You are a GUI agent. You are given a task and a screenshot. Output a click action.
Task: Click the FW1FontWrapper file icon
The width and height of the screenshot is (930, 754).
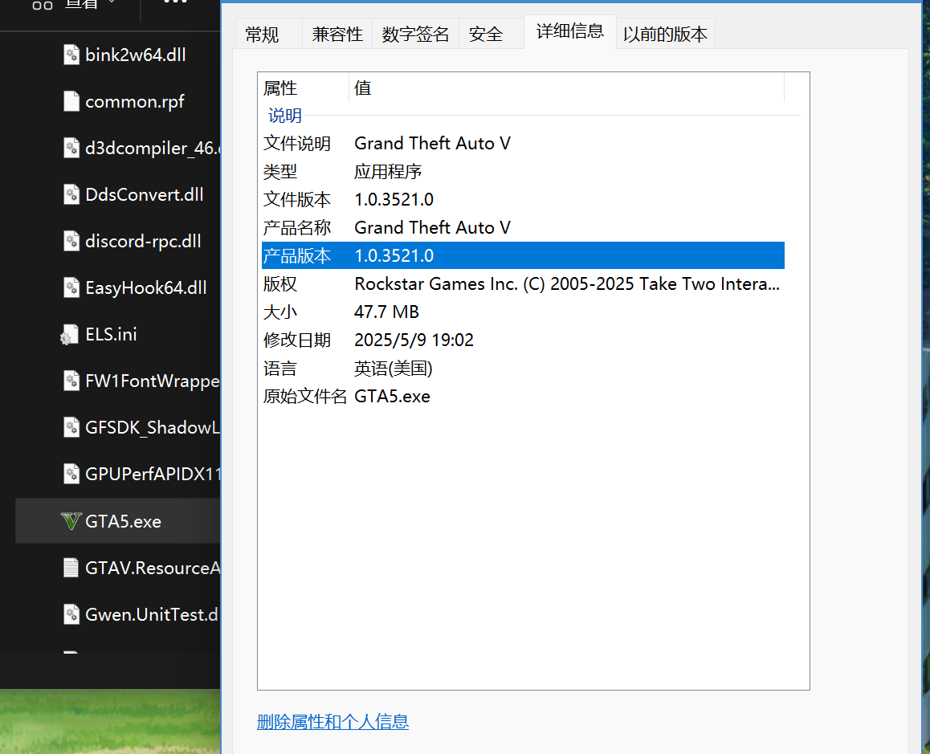(71, 381)
